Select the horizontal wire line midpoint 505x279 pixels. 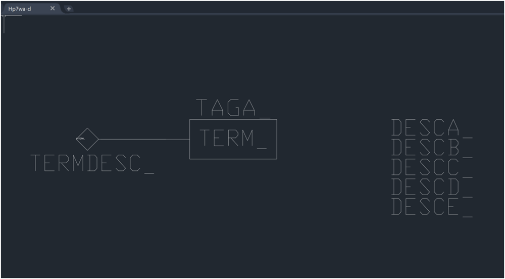[144, 139]
